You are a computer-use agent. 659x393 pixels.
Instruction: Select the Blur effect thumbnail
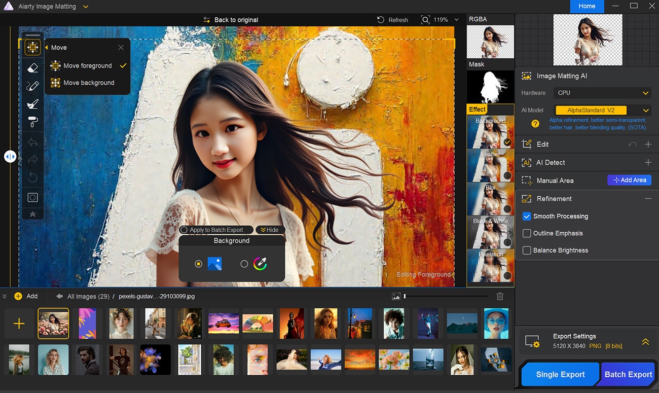click(x=490, y=198)
